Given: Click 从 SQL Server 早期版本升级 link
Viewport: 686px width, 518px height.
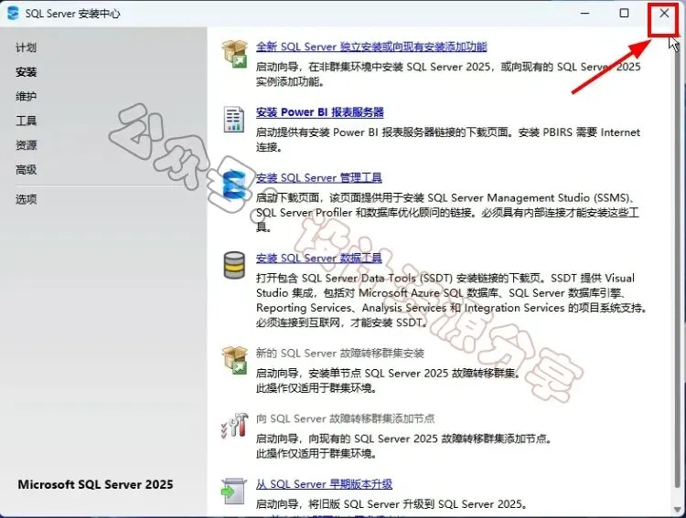Looking at the screenshot, I should [324, 484].
